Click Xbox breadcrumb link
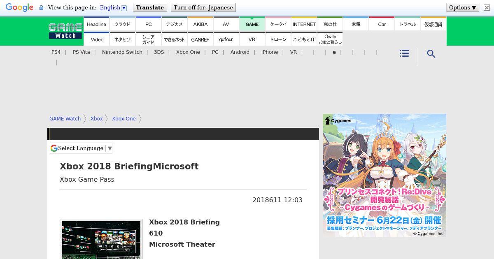 pyautogui.click(x=97, y=118)
